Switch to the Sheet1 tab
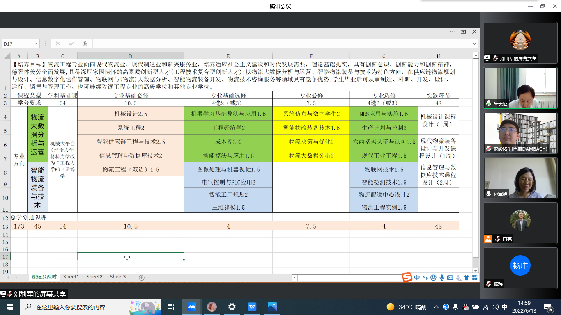This screenshot has height=315, width=561. tap(71, 277)
